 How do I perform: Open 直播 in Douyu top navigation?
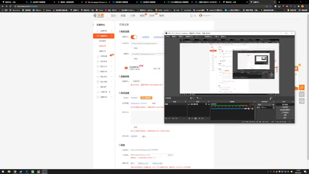(123, 15)
